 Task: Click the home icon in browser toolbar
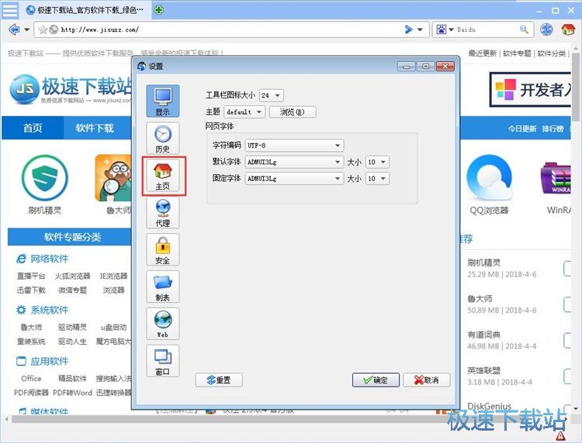coord(568,29)
